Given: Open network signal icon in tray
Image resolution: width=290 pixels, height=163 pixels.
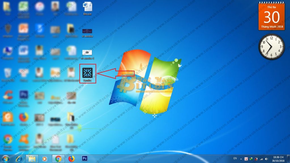Looking at the screenshot, I should coord(261,159).
